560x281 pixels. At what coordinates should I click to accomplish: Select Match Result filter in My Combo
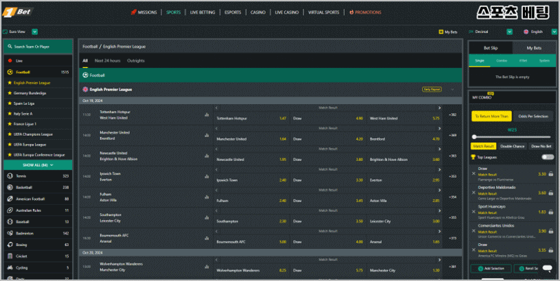tap(483, 146)
